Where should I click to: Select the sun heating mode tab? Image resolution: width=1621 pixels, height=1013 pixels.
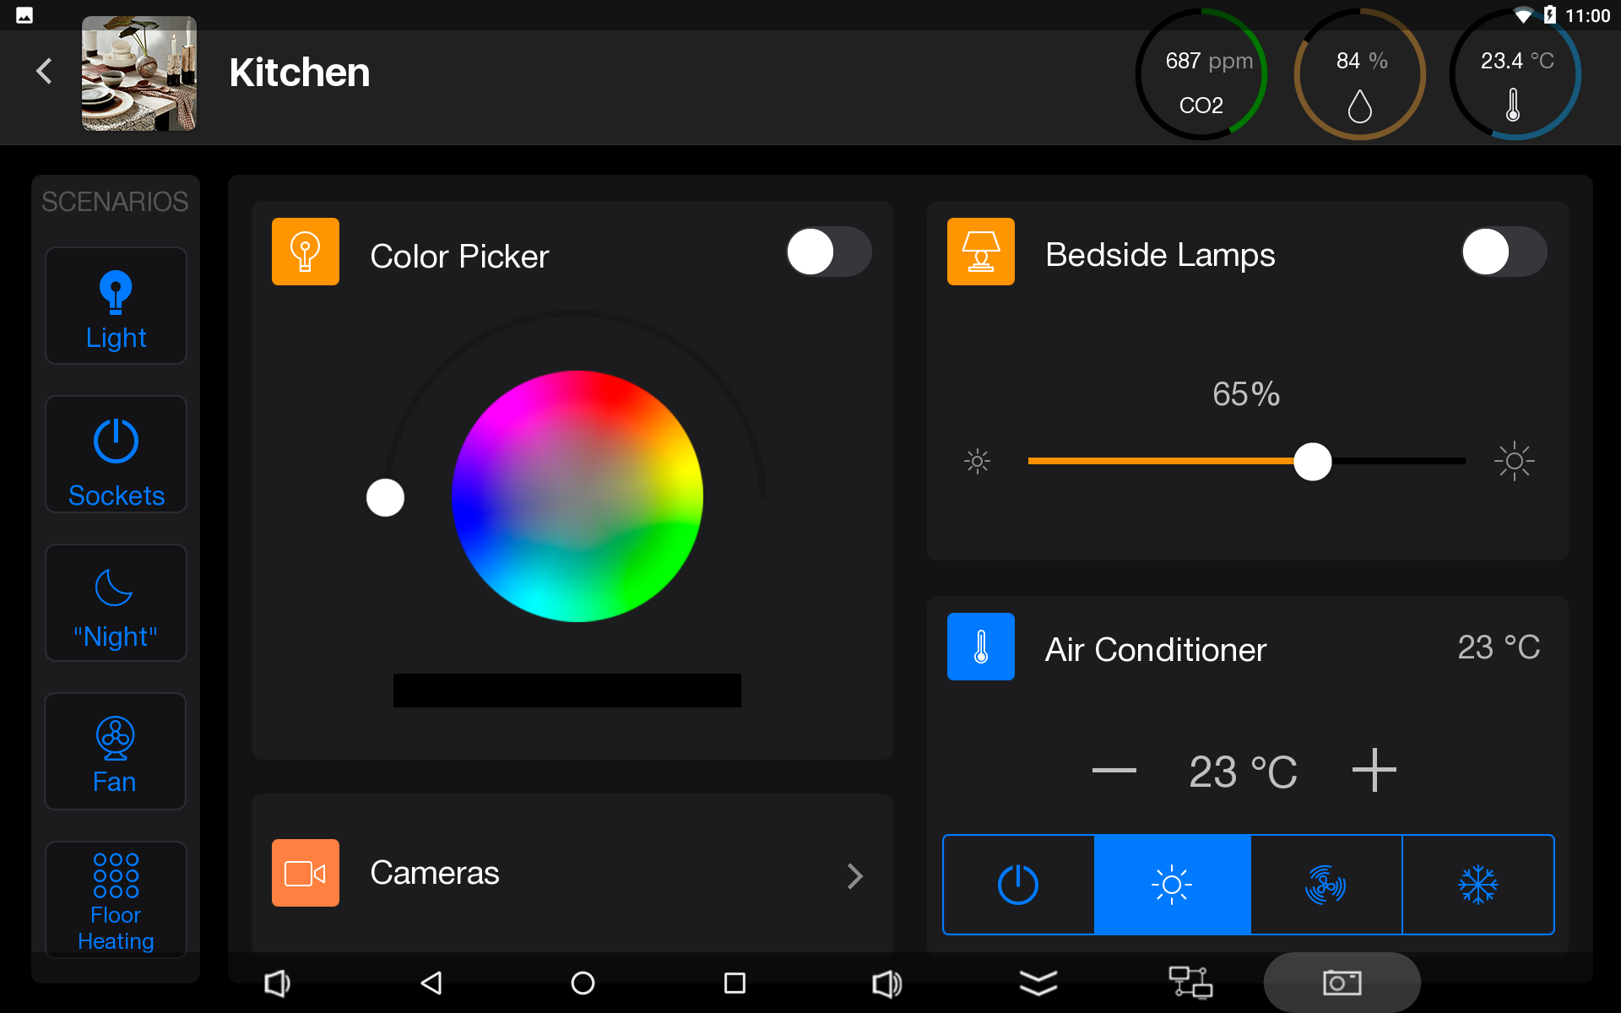click(x=1172, y=885)
